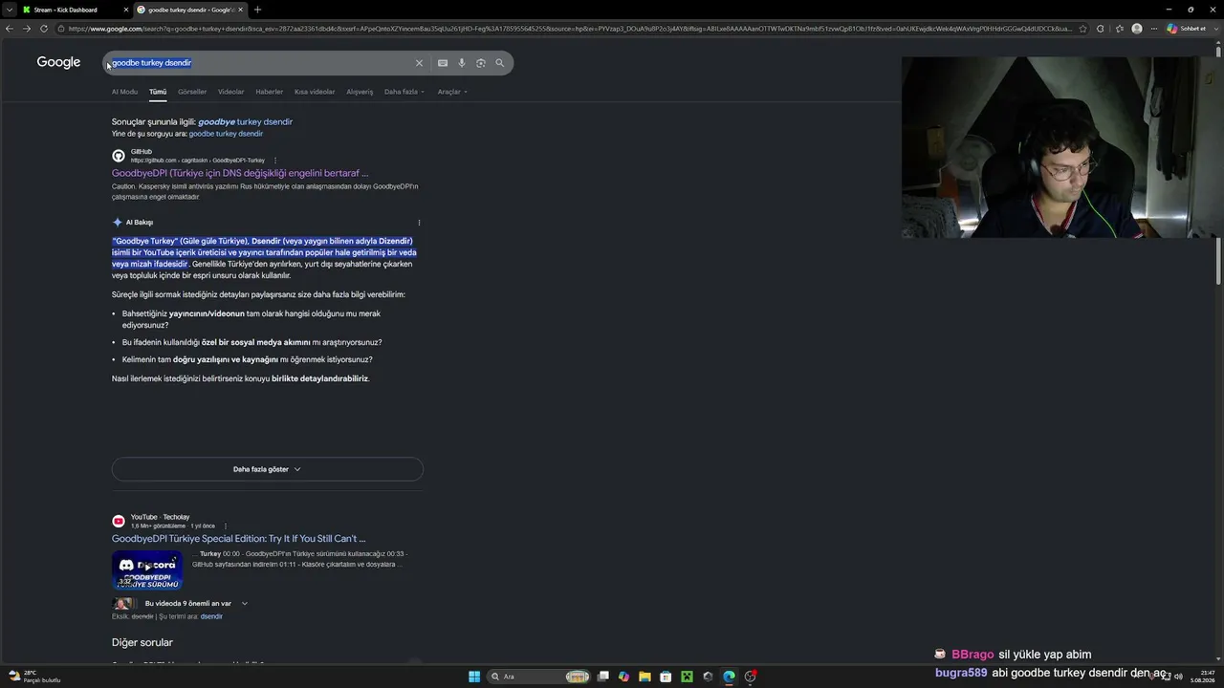
Task: Start voice search with microphone icon
Action: 462,63
